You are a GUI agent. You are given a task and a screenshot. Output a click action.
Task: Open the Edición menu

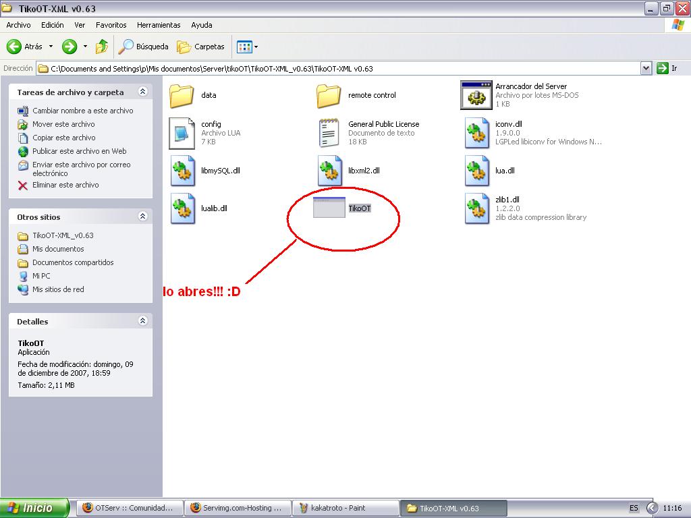53,25
